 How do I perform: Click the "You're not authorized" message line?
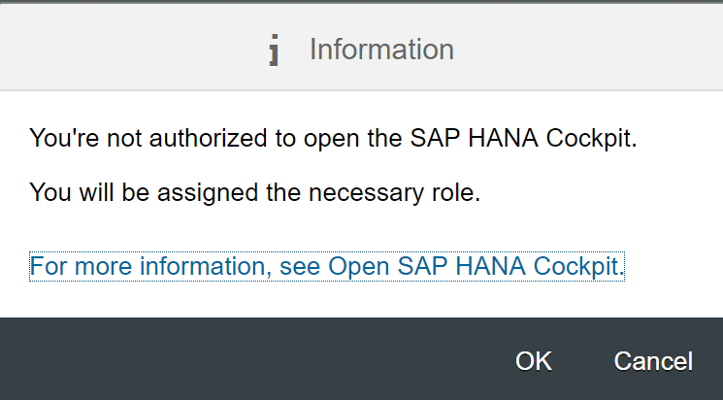tap(333, 139)
